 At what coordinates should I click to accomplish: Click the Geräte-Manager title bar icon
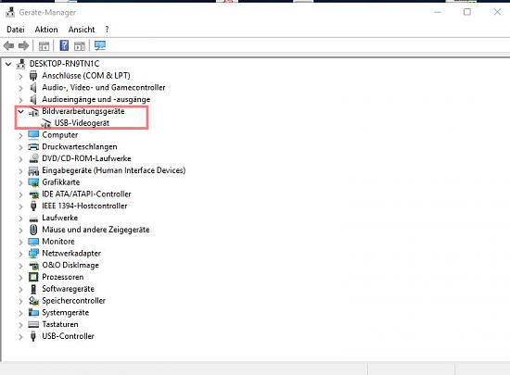[x=10, y=12]
